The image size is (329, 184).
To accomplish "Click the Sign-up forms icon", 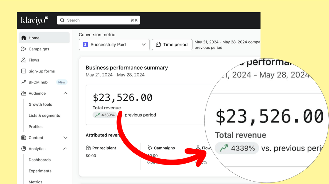I will [x=23, y=71].
